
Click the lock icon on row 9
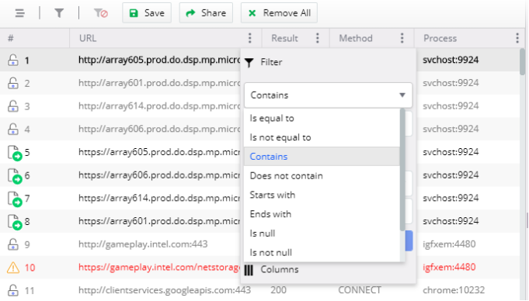(x=13, y=244)
